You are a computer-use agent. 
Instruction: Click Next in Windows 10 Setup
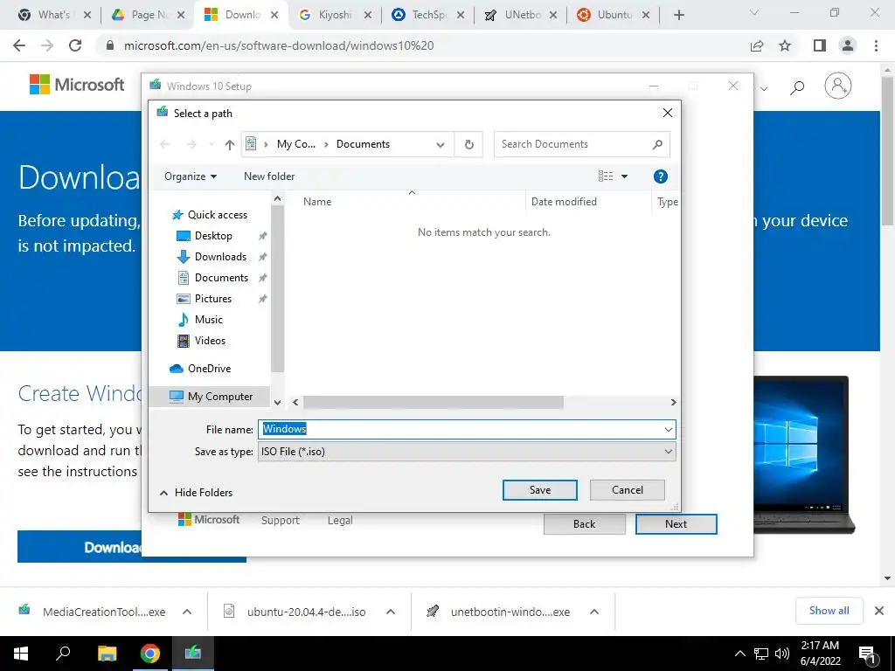click(676, 524)
